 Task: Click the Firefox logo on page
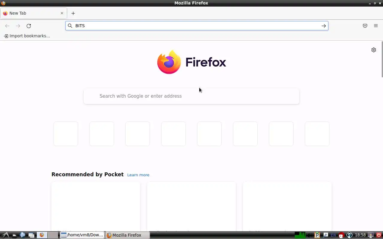(191, 62)
